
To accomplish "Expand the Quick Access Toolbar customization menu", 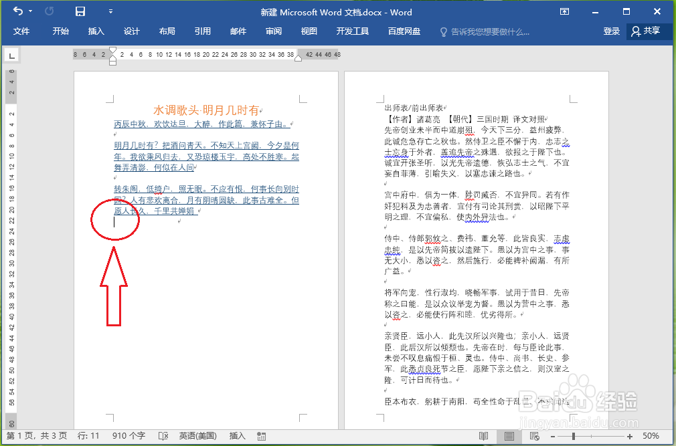I will coord(110,11).
